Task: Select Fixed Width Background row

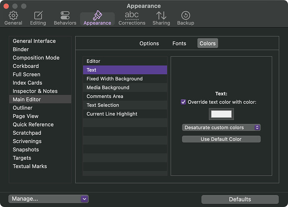Action: tap(125, 79)
